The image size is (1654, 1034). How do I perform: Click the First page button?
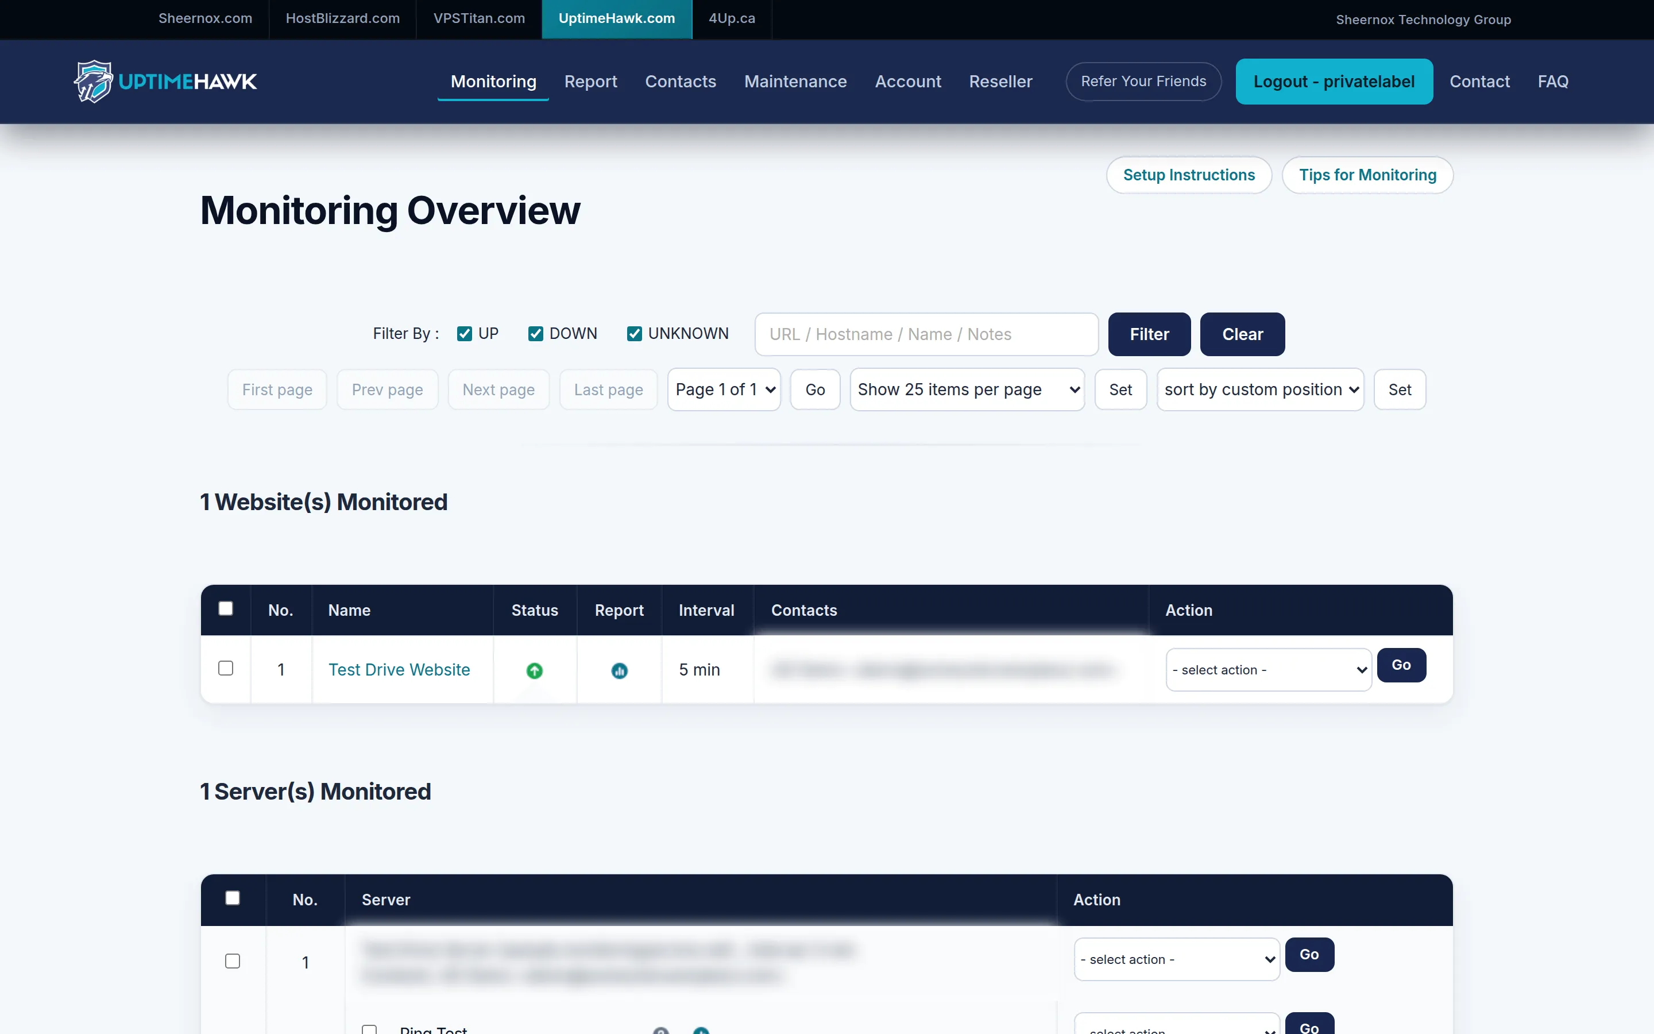277,390
